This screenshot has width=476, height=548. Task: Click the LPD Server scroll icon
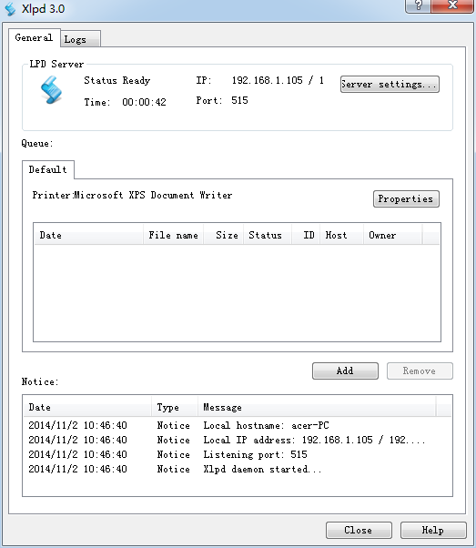(x=51, y=90)
